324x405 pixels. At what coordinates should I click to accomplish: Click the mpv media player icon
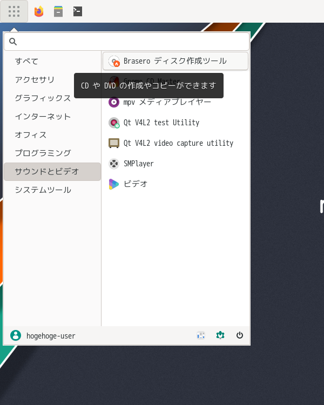(x=114, y=102)
